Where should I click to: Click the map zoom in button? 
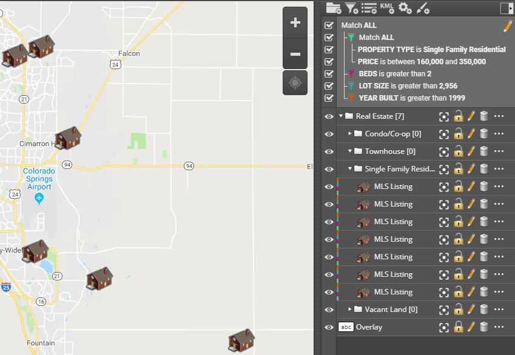pyautogui.click(x=295, y=22)
